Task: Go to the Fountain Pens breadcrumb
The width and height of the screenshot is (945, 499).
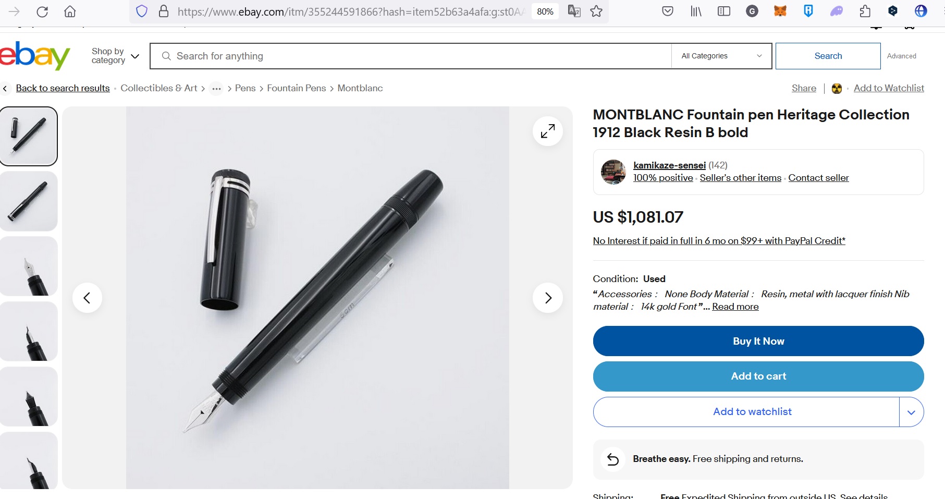Action: (x=296, y=88)
